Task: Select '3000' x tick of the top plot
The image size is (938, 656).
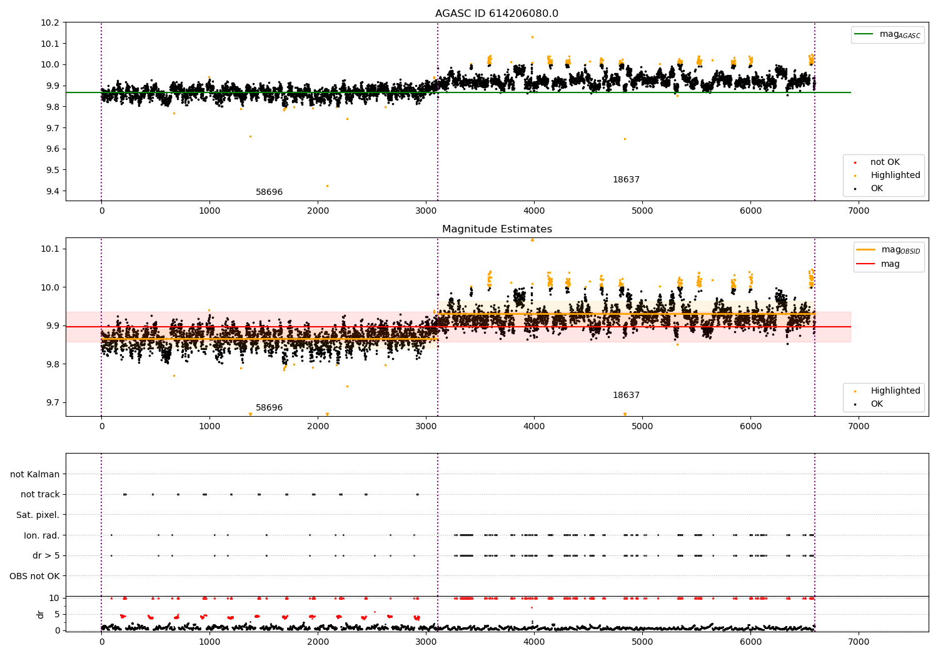Action: point(426,211)
